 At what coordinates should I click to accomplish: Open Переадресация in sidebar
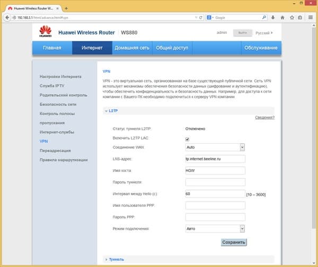(x=55, y=151)
